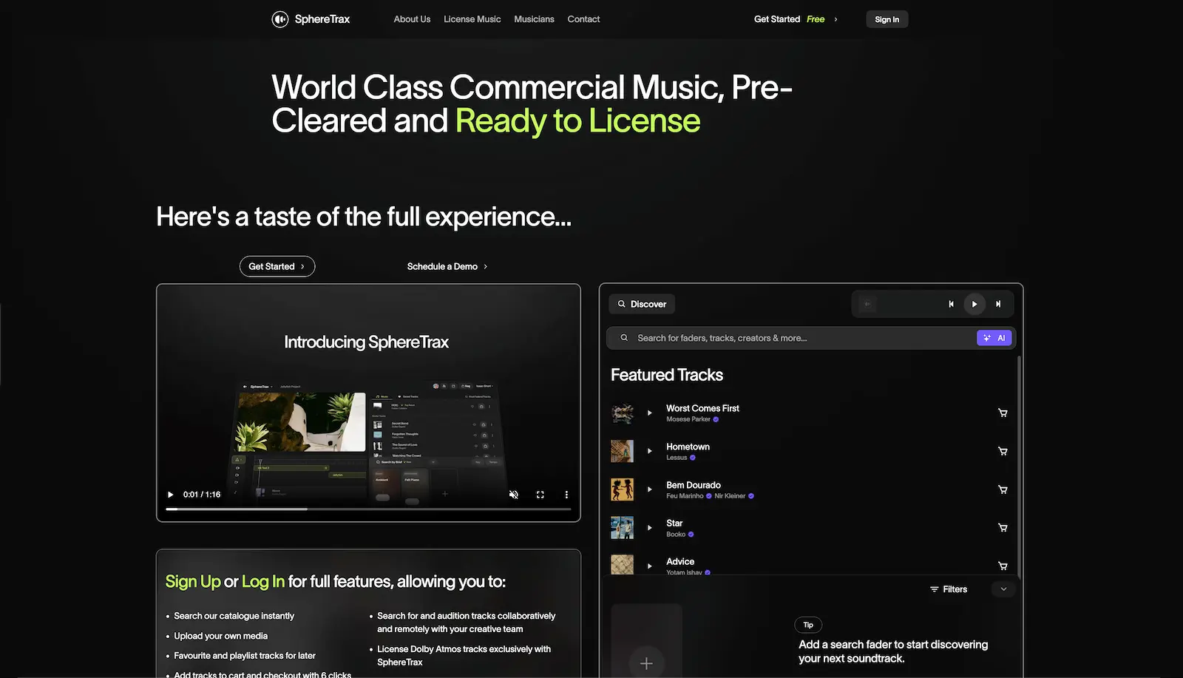Play the track Hometown
This screenshot has height=678, width=1183.
pos(650,451)
